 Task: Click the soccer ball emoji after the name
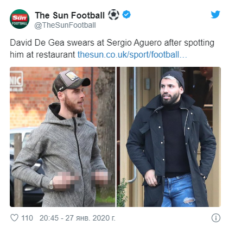(x=113, y=15)
